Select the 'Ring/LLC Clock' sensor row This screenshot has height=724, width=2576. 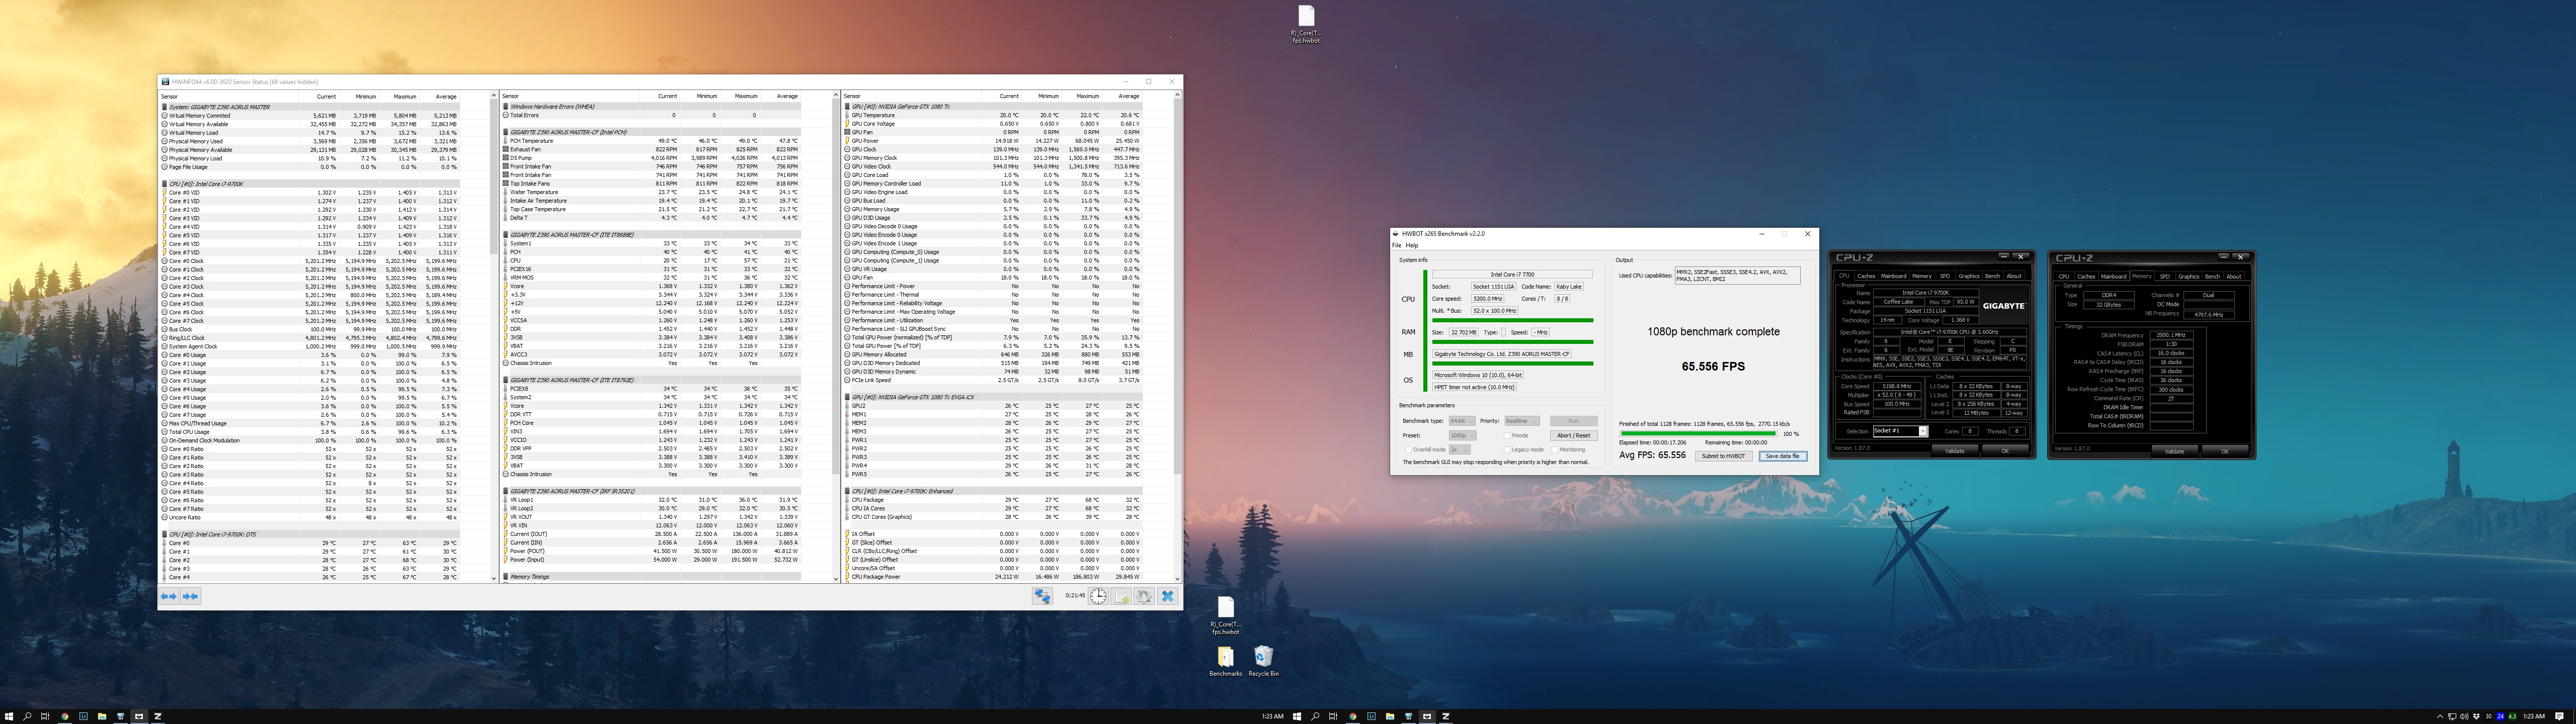[310, 338]
